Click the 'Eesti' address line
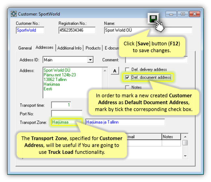This screenshot has width=211, height=182. [48, 89]
